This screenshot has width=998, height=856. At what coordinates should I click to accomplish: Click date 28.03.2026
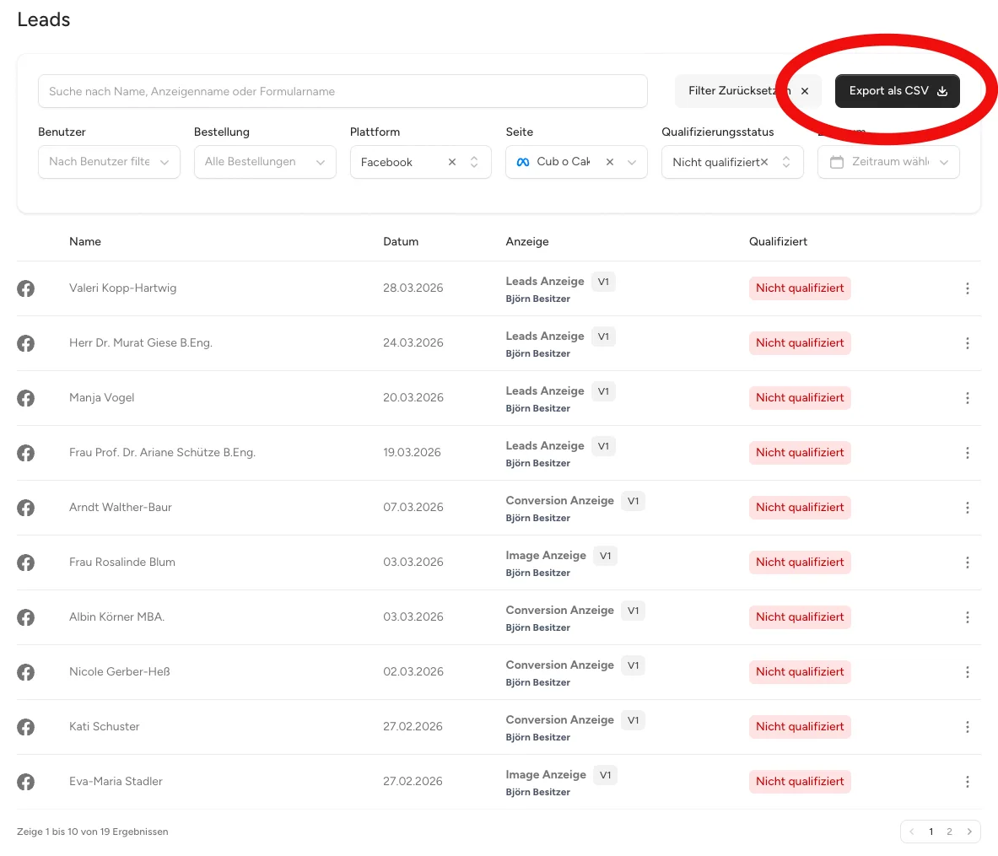coord(413,288)
